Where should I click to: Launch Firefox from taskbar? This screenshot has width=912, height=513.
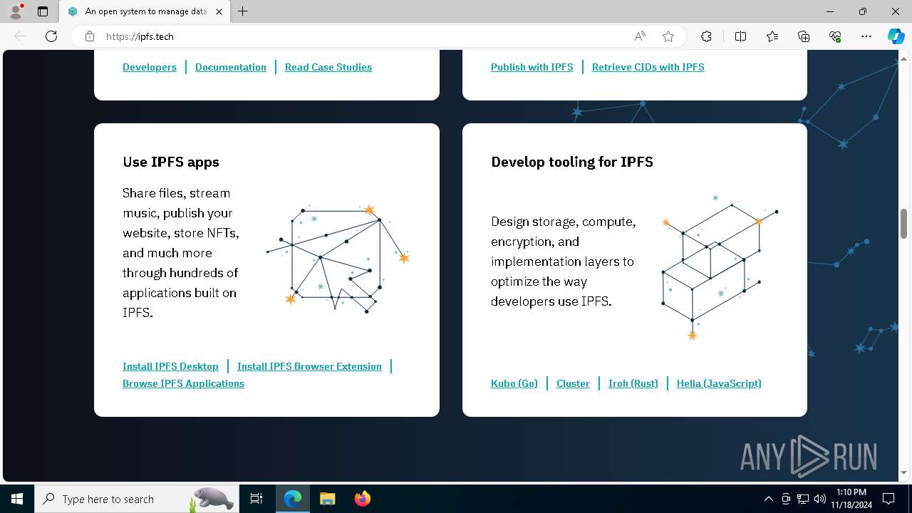click(x=362, y=499)
